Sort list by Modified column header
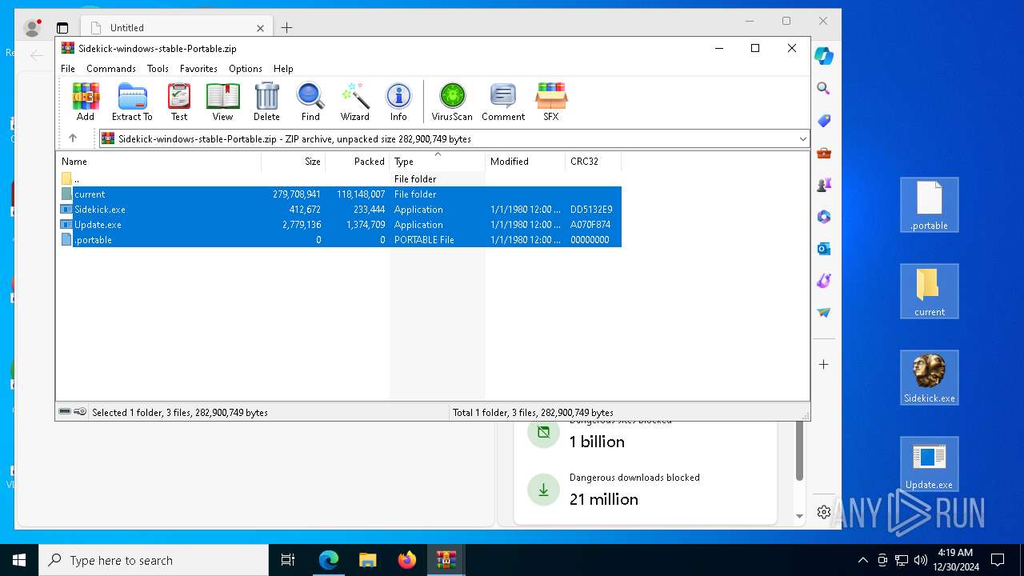 (x=526, y=162)
